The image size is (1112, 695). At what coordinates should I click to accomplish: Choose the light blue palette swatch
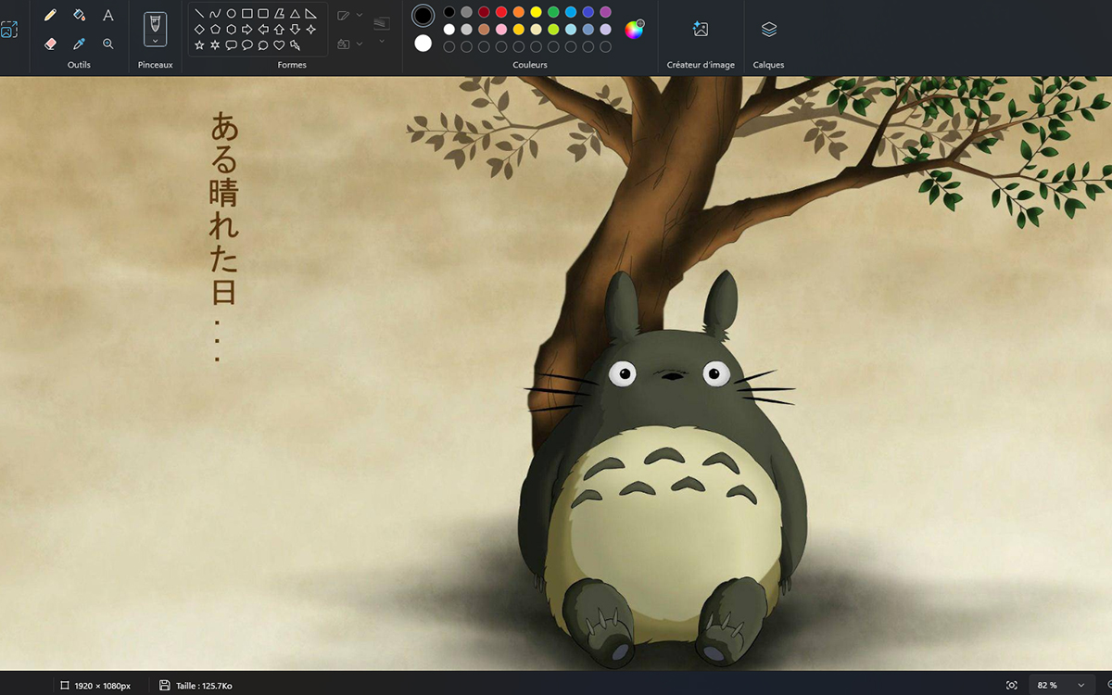pyautogui.click(x=571, y=12)
